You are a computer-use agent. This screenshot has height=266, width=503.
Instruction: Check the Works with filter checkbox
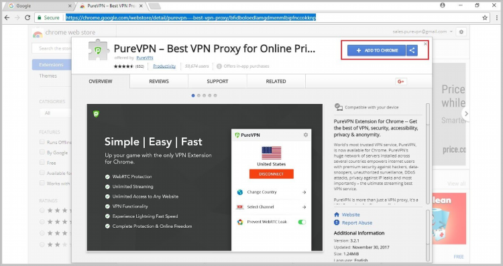(42, 183)
